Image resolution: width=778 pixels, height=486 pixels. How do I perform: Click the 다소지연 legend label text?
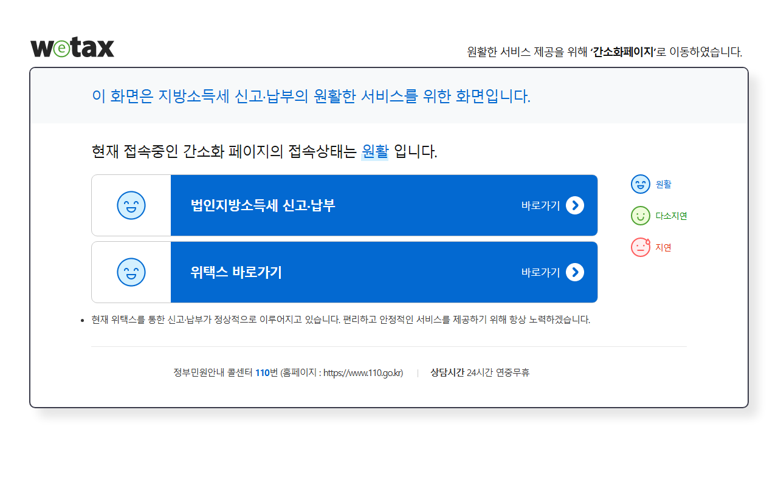point(672,216)
